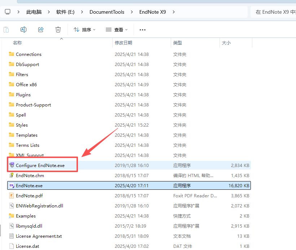Click the share toolbar icon
296x250 pixels.
point(41,30)
